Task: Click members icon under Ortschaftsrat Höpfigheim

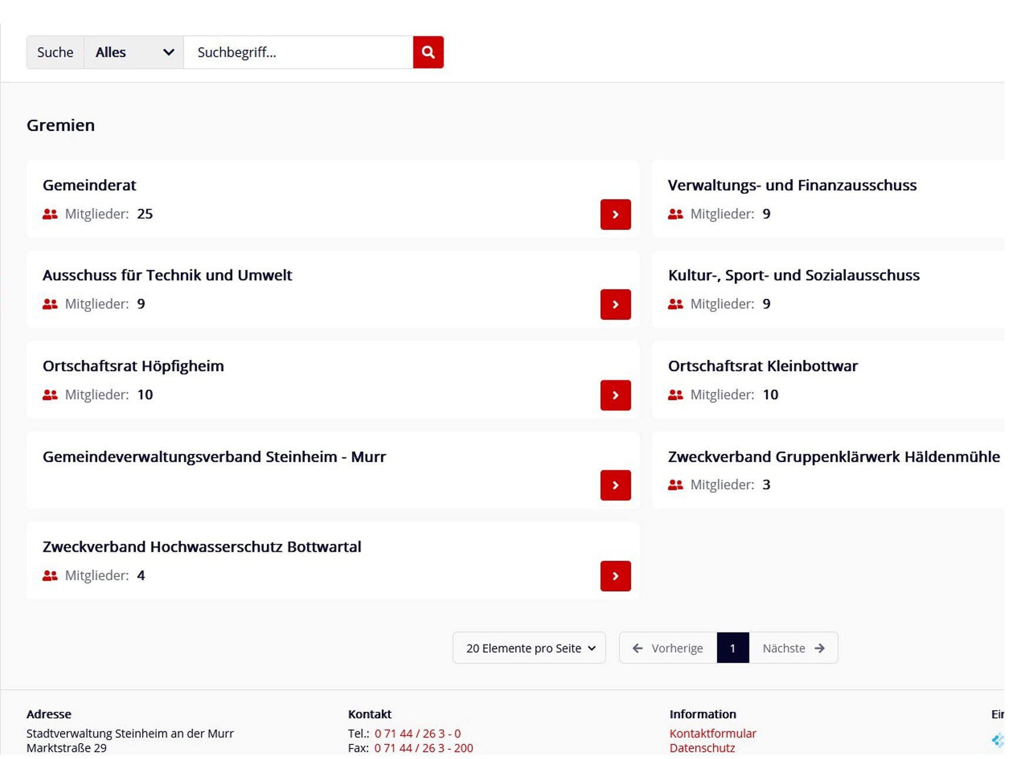Action: pyautogui.click(x=50, y=395)
